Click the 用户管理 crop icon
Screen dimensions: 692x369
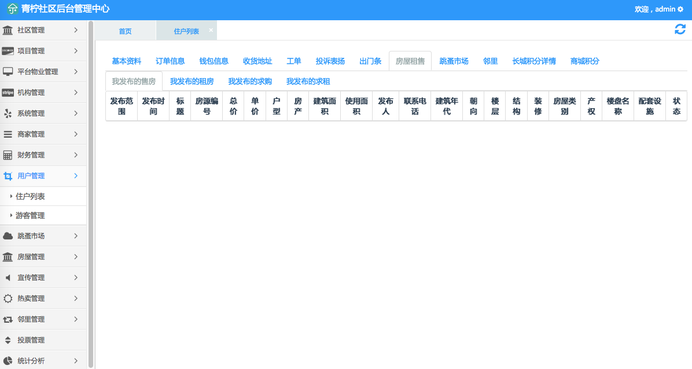(8, 176)
